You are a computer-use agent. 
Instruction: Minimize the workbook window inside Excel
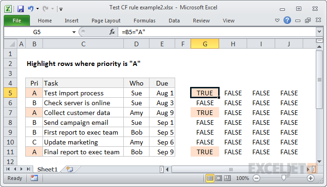pyautogui.click(x=298, y=21)
